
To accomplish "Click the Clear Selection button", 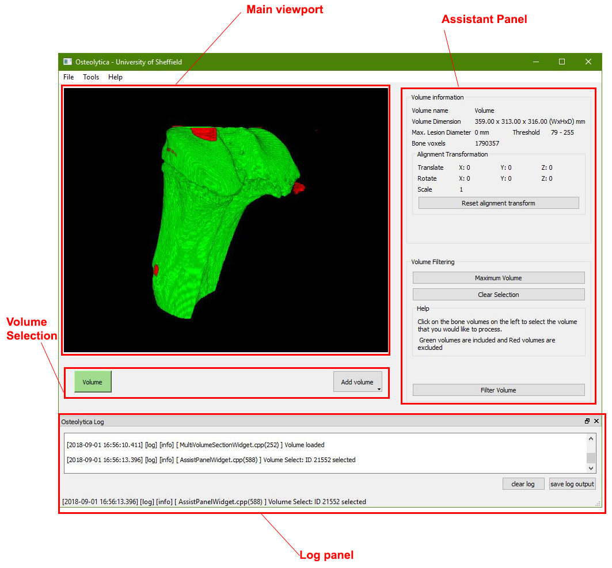I will [499, 295].
